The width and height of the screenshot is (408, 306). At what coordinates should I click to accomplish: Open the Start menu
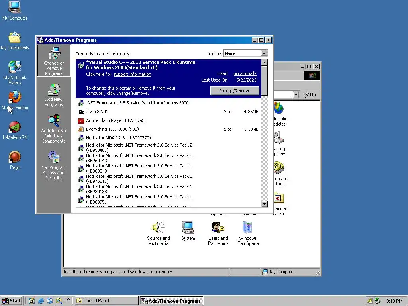point(11,301)
